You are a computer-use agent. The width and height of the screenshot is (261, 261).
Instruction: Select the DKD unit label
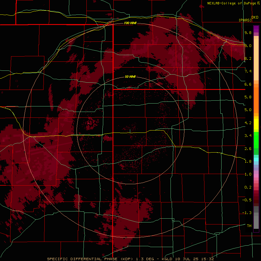click(x=255, y=17)
